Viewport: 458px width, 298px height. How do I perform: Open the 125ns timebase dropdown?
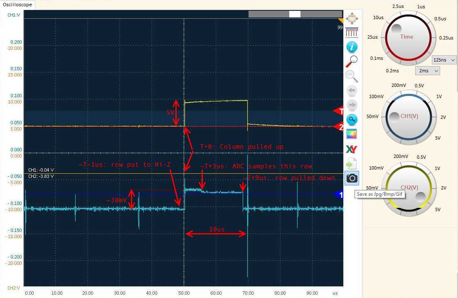click(444, 60)
